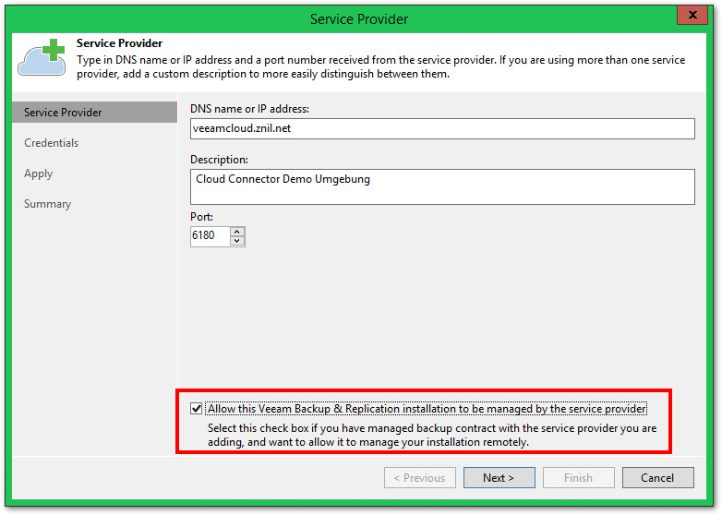Viewport: 722px width, 515px height.
Task: Close the Service Provider dialog
Action: coord(688,15)
